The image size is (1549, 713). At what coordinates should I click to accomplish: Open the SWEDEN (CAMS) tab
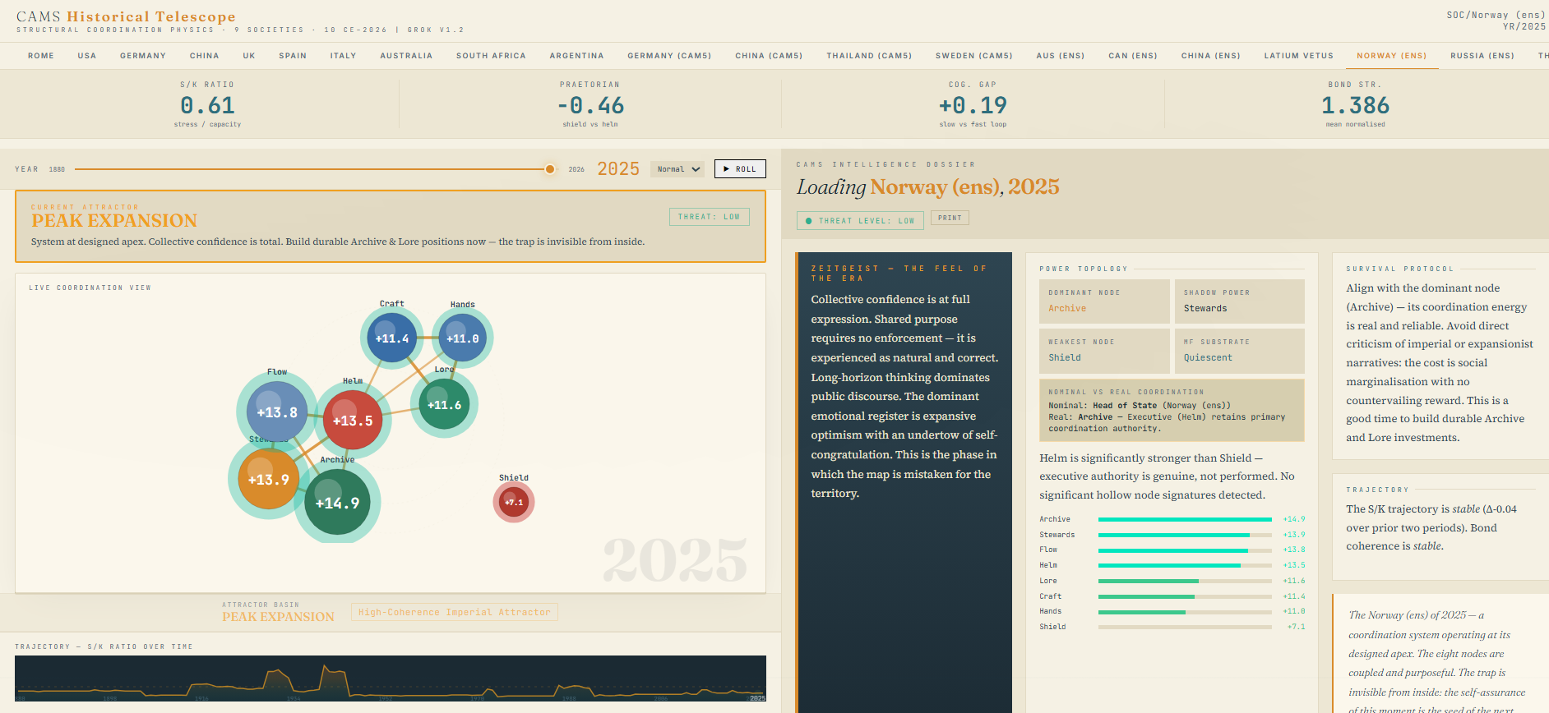(x=973, y=56)
